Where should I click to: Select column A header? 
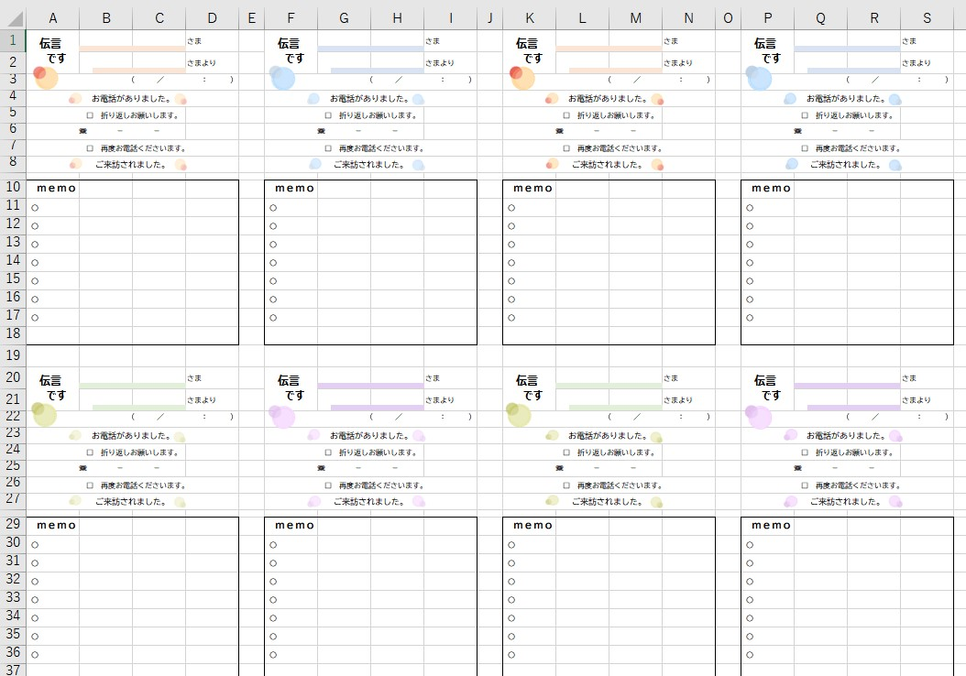53,18
